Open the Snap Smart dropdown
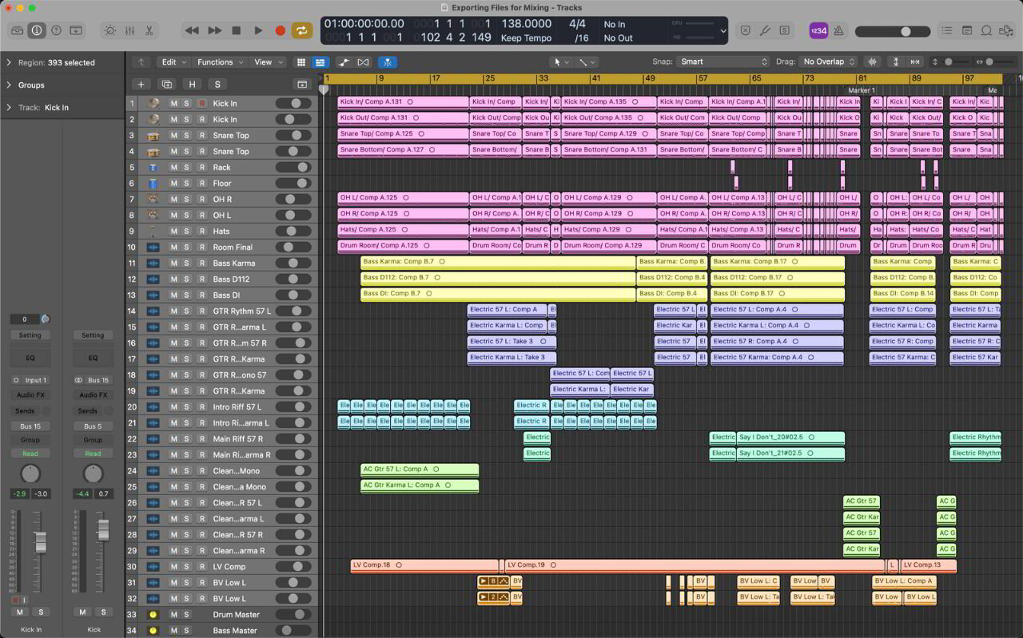The image size is (1023, 638). (723, 61)
